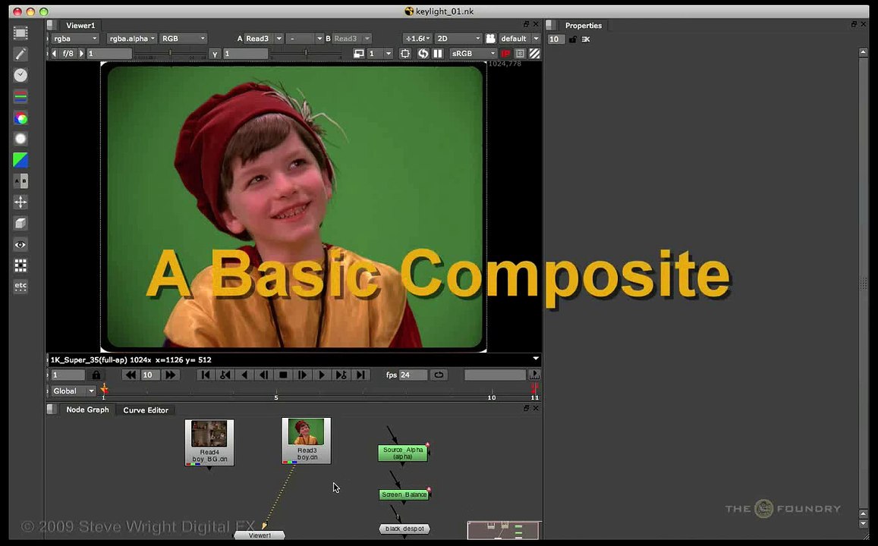Open the Image nodes toolbar menu
This screenshot has width=878, height=546.
(x=20, y=33)
